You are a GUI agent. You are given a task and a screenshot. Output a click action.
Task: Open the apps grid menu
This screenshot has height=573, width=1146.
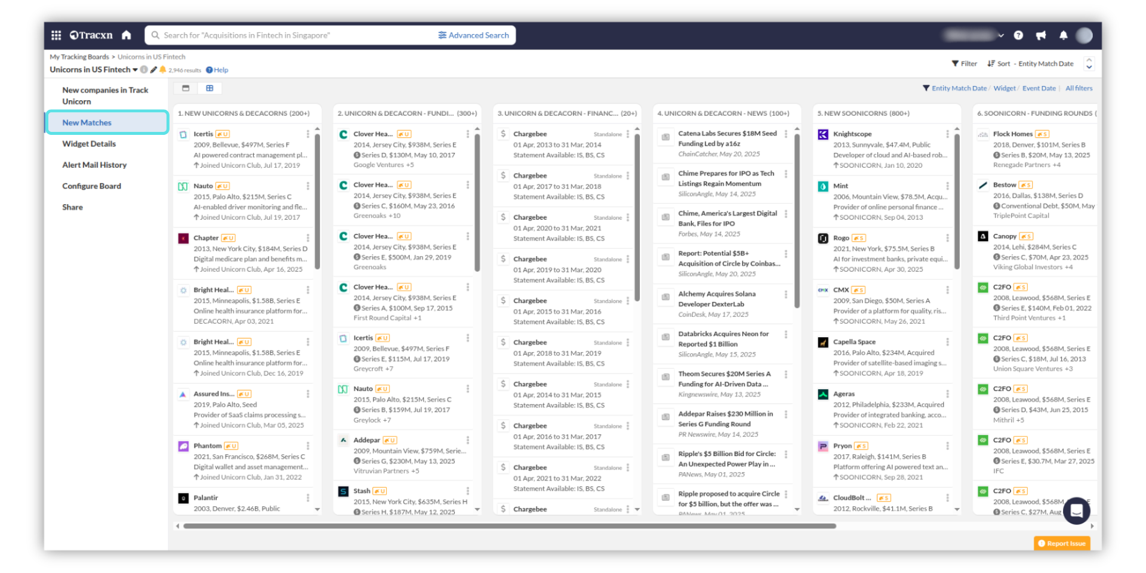pyautogui.click(x=56, y=35)
